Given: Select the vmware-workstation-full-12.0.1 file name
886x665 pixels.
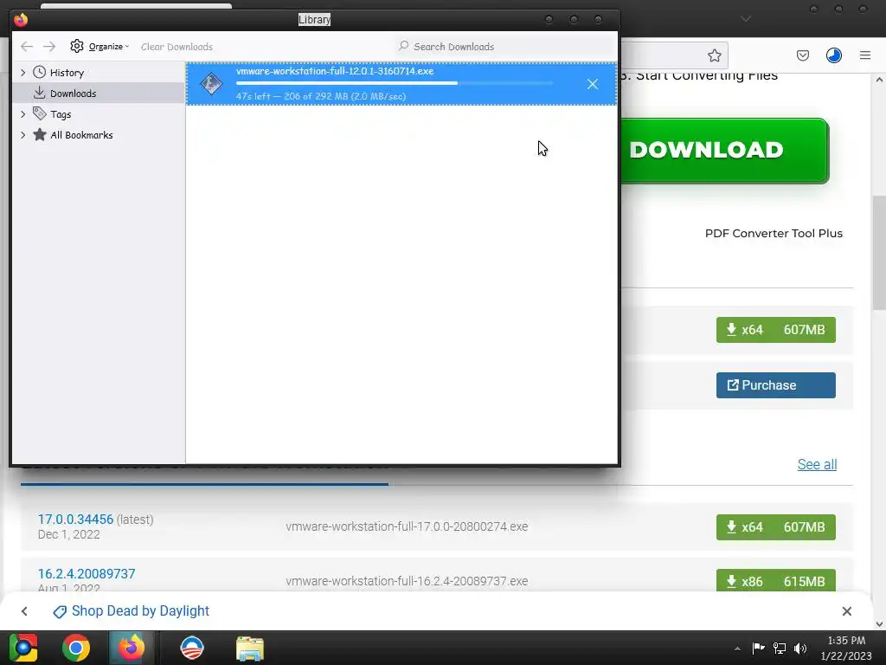Looking at the screenshot, I should pos(335,71).
